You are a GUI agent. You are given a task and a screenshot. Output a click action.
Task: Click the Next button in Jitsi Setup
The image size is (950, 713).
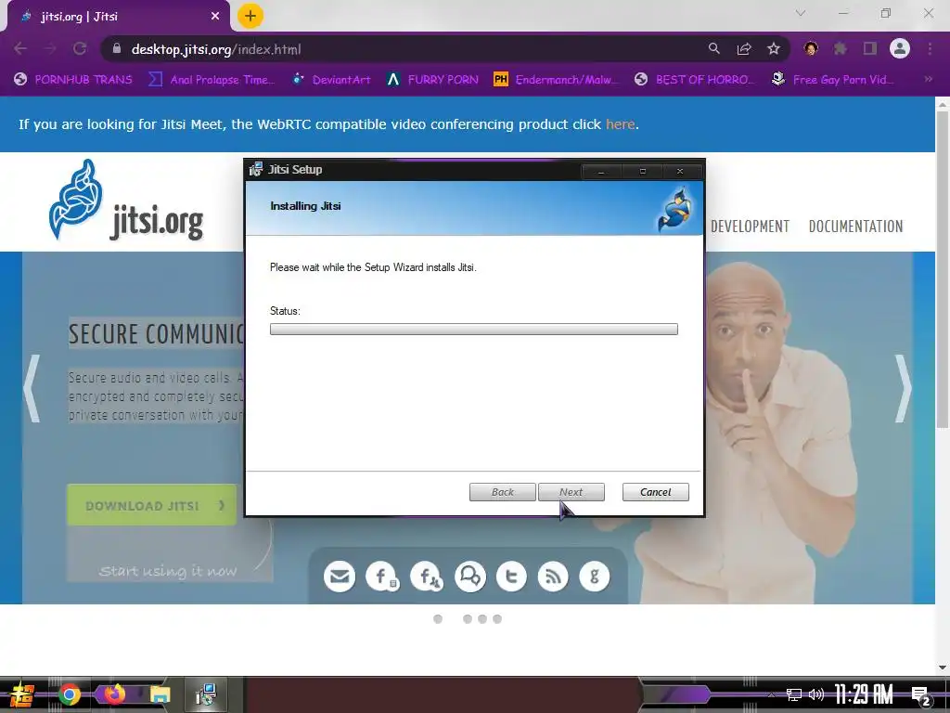click(x=571, y=492)
